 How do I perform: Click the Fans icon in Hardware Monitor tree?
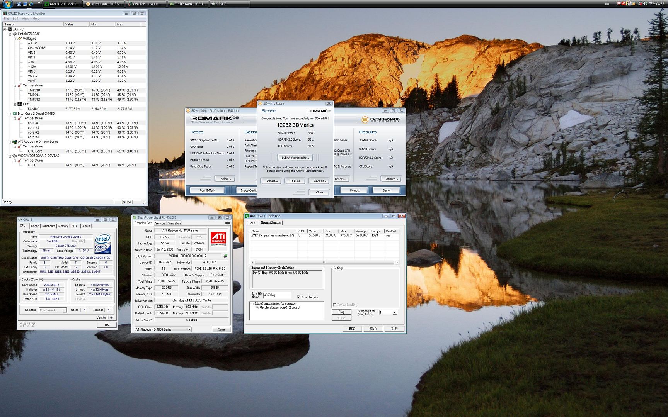point(20,104)
